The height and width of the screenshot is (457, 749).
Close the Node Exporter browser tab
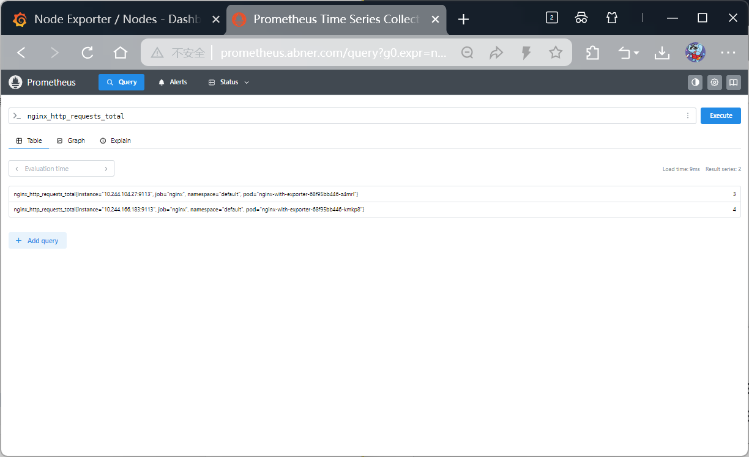pyautogui.click(x=215, y=20)
